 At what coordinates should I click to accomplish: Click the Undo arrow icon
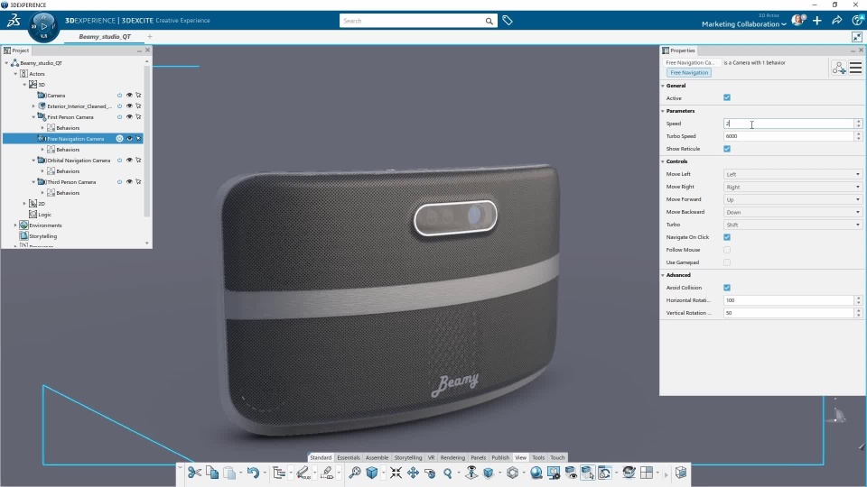pyautogui.click(x=253, y=473)
